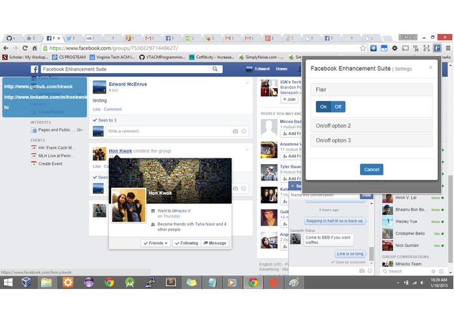Image resolution: width=454 pixels, height=323 pixels.
Task: Open chat sidebar settings gear
Action: [x=433, y=271]
